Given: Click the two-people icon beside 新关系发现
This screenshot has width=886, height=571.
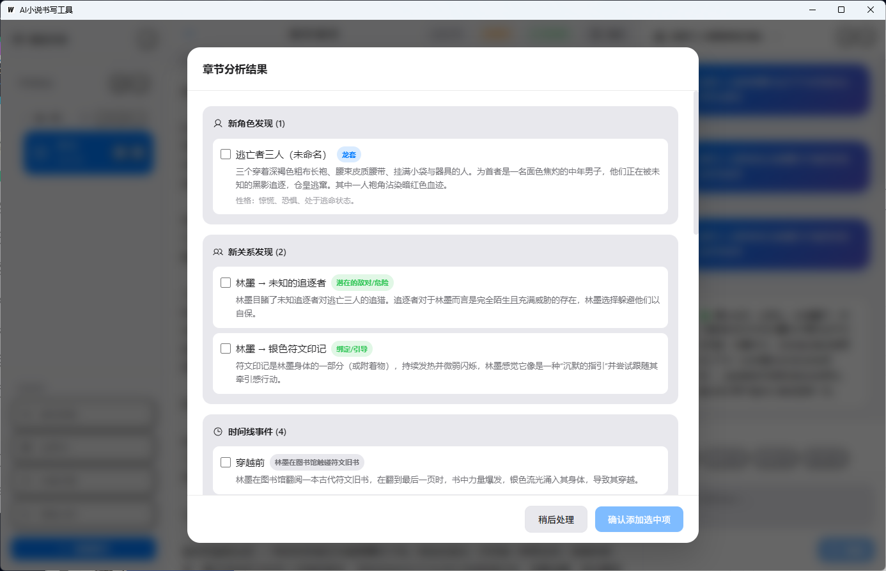Looking at the screenshot, I should [x=218, y=252].
